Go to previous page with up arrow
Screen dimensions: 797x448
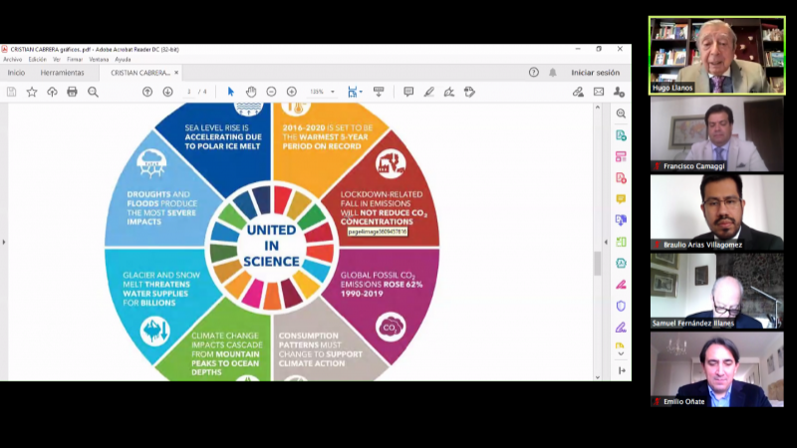(147, 92)
